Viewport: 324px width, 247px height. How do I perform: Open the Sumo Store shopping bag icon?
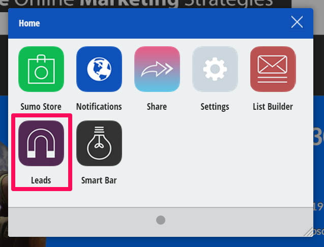pyautogui.click(x=41, y=69)
